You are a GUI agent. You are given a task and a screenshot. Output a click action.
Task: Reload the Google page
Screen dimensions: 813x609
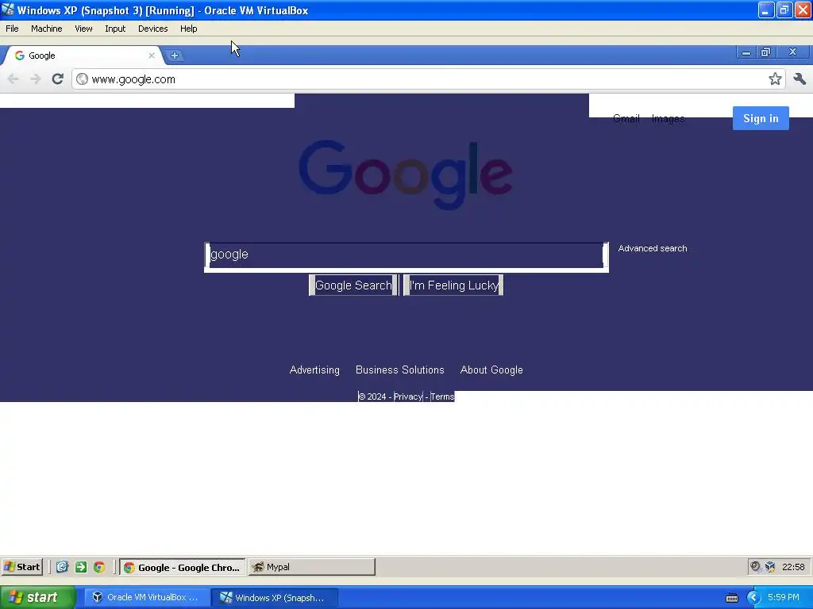click(57, 79)
